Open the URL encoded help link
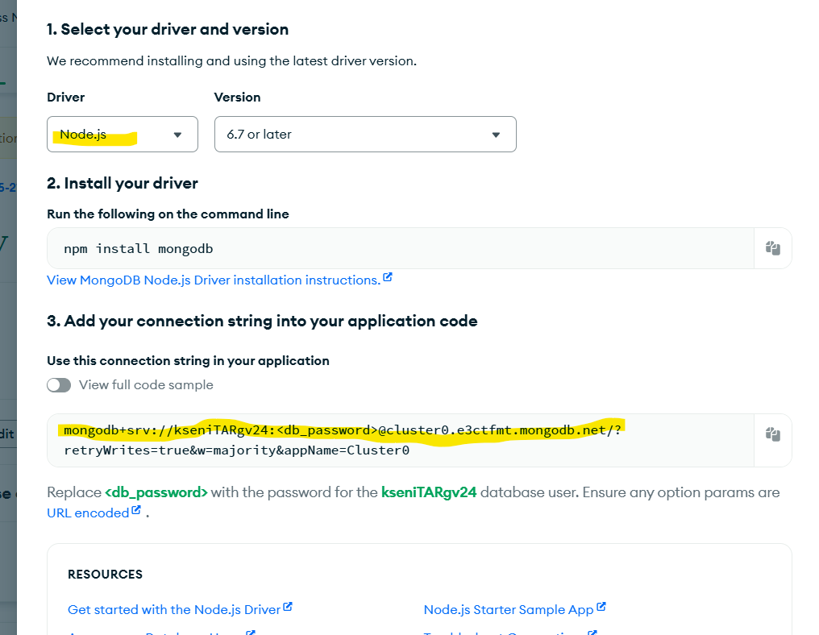This screenshot has height=635, width=819. coord(88,513)
